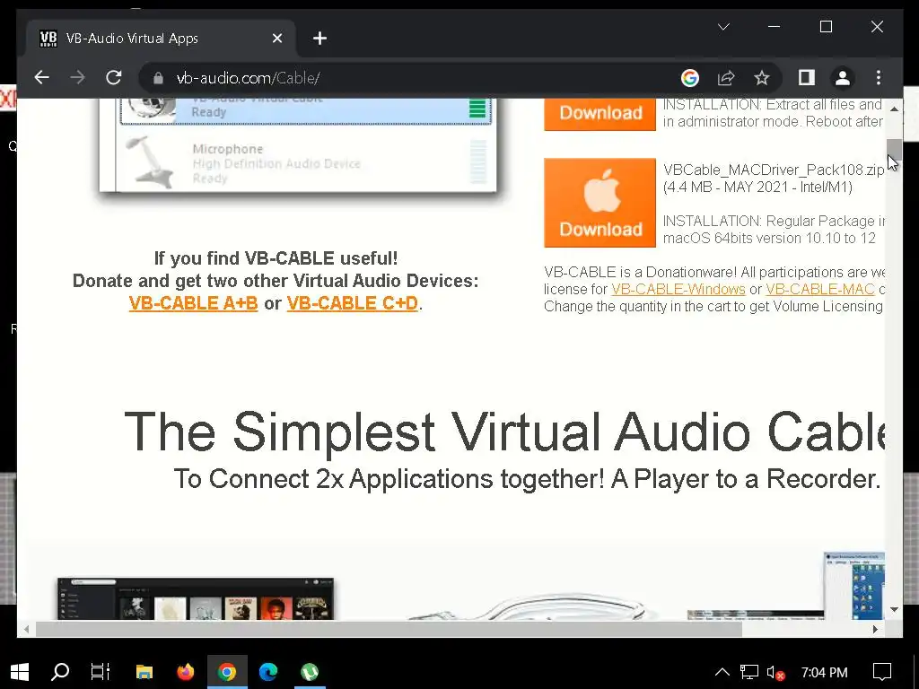
Task: Click the heading 'The Simplest Virtual Audio Cable'
Action: point(504,432)
